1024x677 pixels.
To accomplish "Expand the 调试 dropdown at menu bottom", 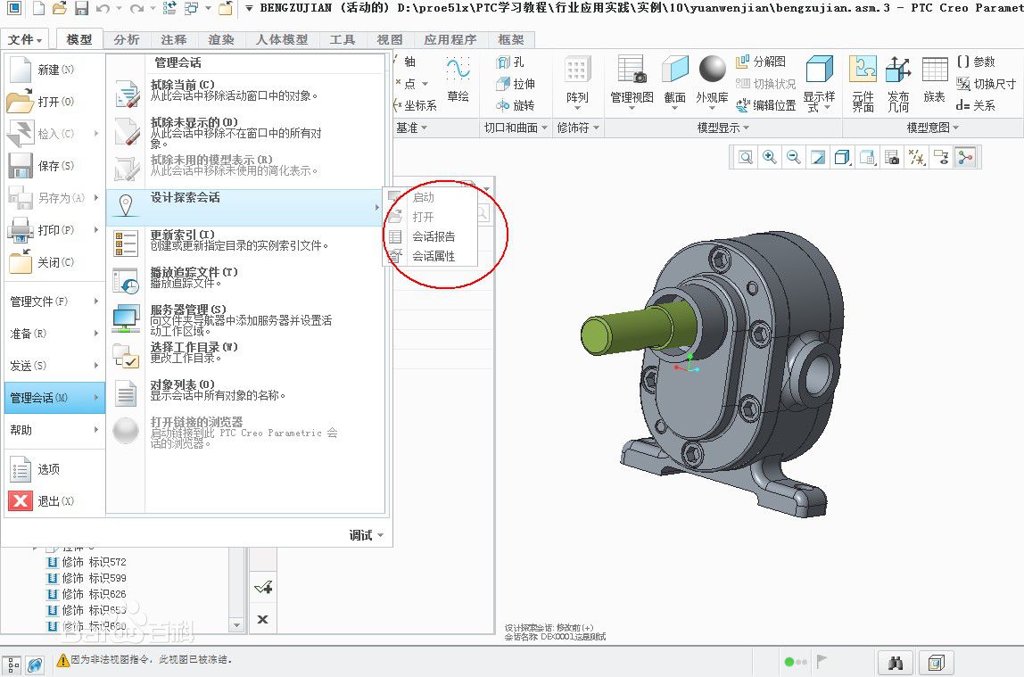I will click(x=367, y=535).
